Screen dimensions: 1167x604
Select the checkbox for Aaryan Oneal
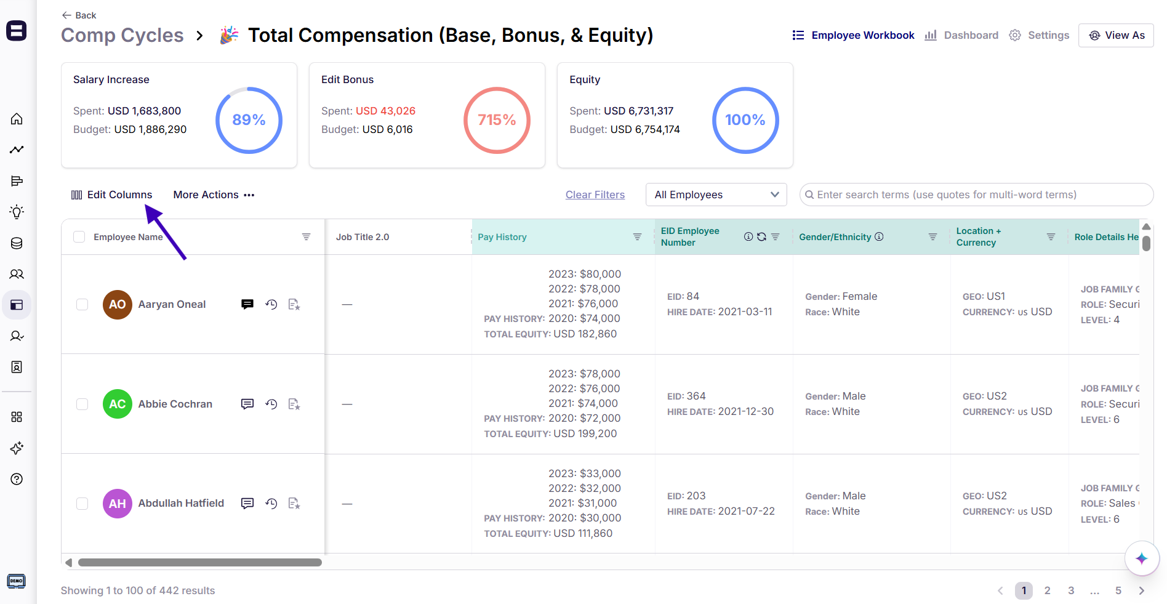tap(82, 304)
